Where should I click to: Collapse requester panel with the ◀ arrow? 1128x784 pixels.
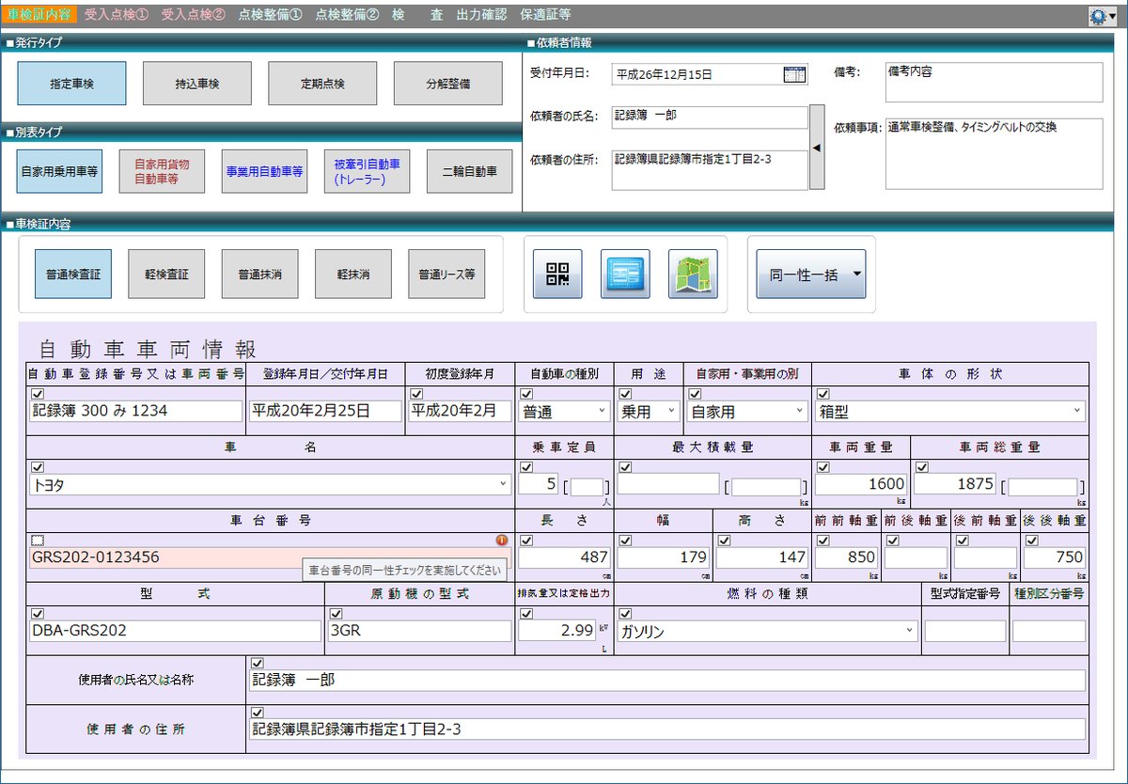pyautogui.click(x=817, y=147)
